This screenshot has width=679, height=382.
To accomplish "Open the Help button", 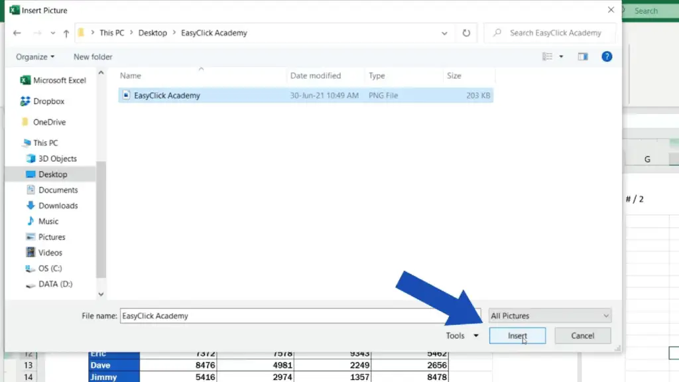I will 607,57.
